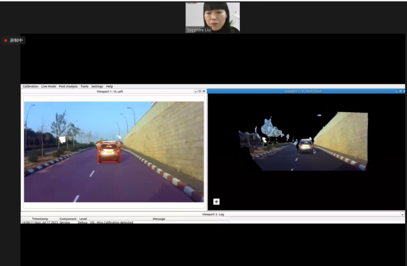407x266 pixels.
Task: Click the Message column header in log
Action: coord(159,219)
